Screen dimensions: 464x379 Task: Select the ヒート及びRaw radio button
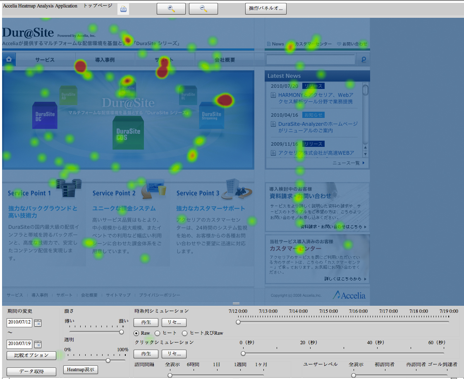185,333
